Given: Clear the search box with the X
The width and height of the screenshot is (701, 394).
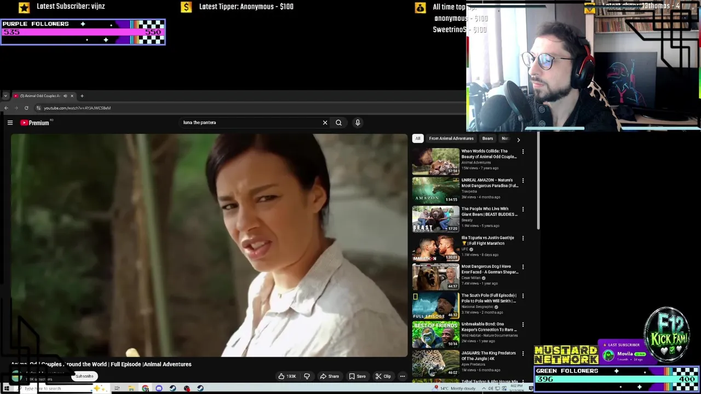Looking at the screenshot, I should pyautogui.click(x=325, y=123).
